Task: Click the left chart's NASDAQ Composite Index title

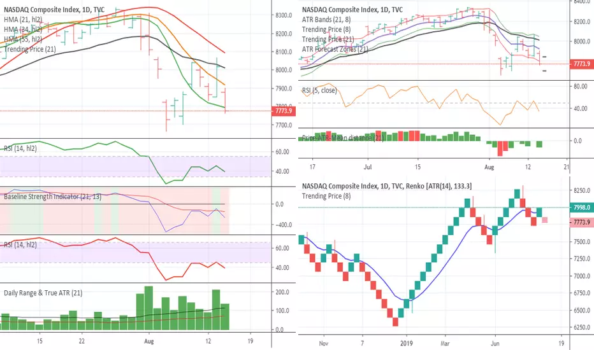Action: click(x=54, y=10)
